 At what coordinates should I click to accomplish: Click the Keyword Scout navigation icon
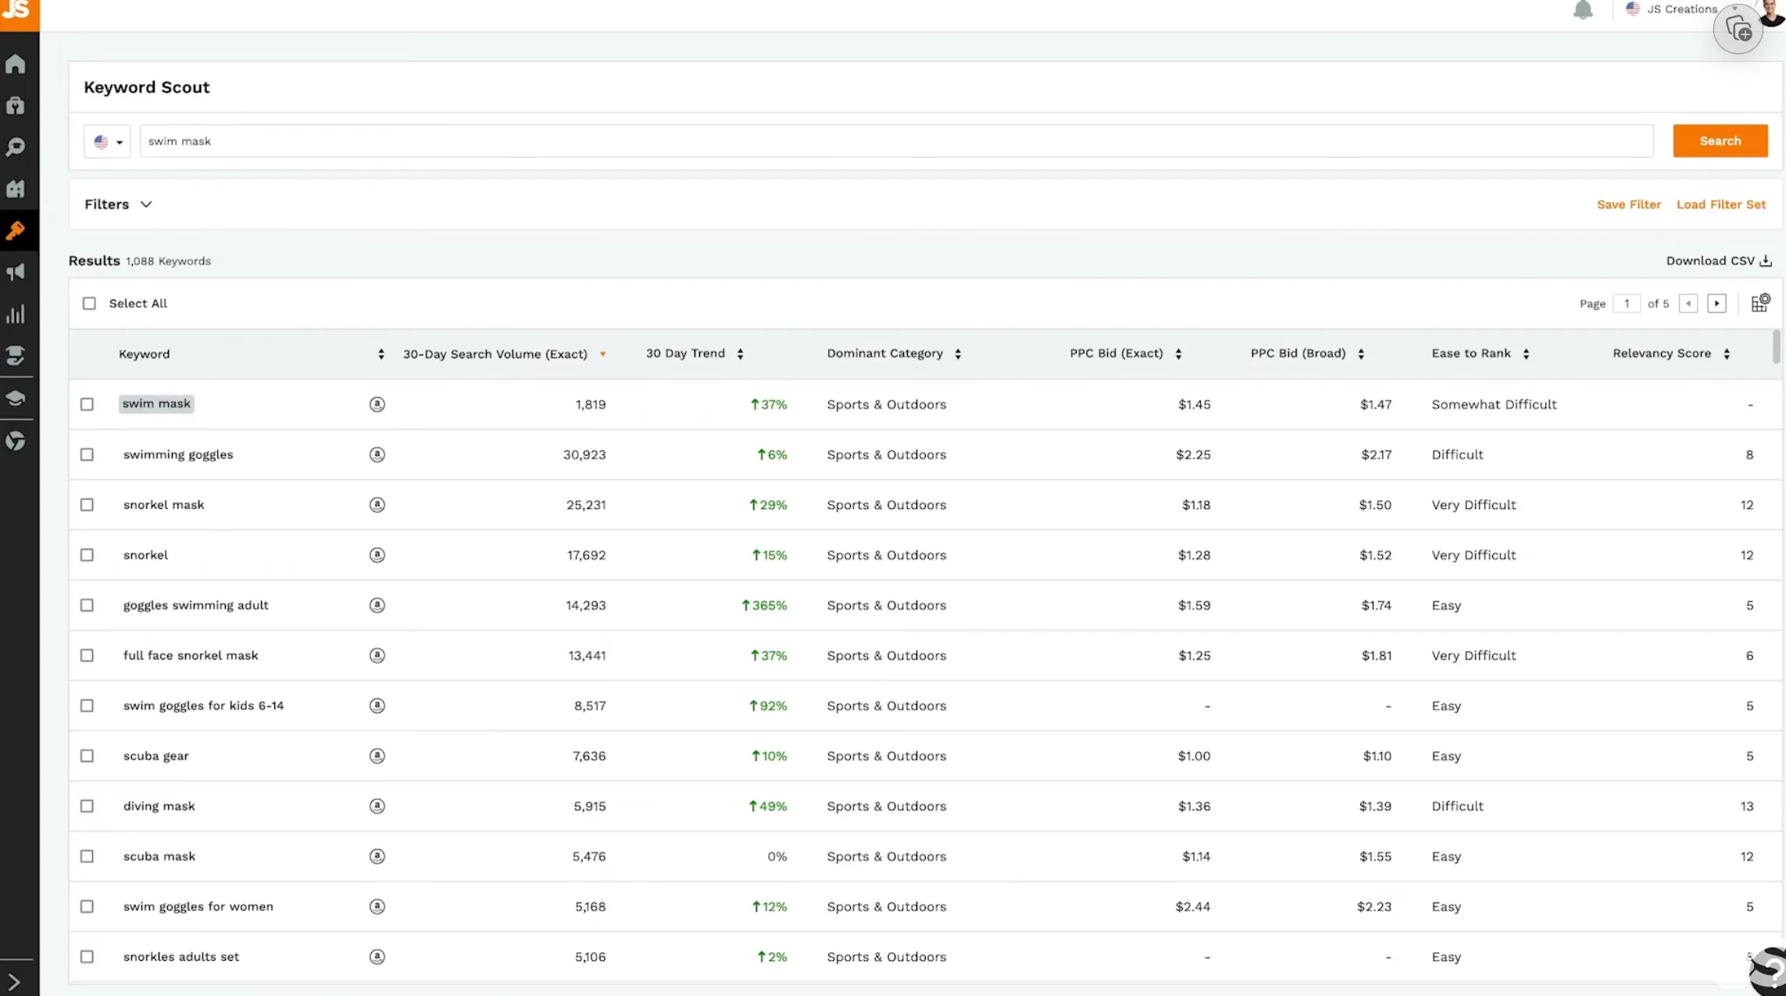coord(17,230)
